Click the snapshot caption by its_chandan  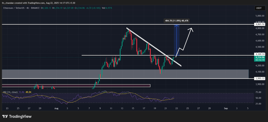pyautogui.click(x=38, y=3)
